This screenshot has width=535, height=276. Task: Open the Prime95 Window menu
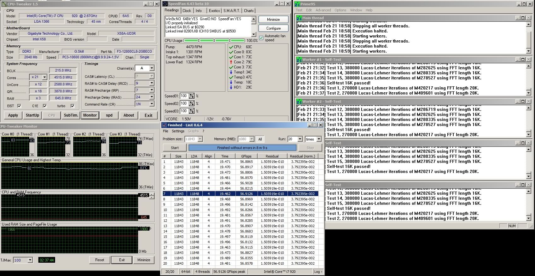pos(356,10)
